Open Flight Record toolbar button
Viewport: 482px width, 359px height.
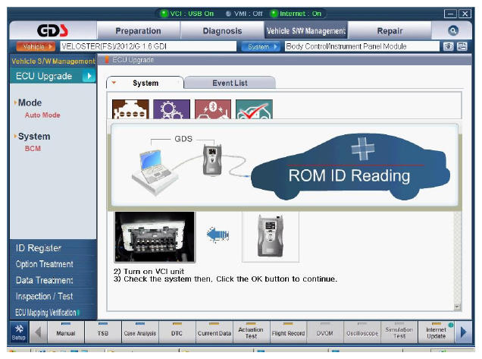pos(288,332)
